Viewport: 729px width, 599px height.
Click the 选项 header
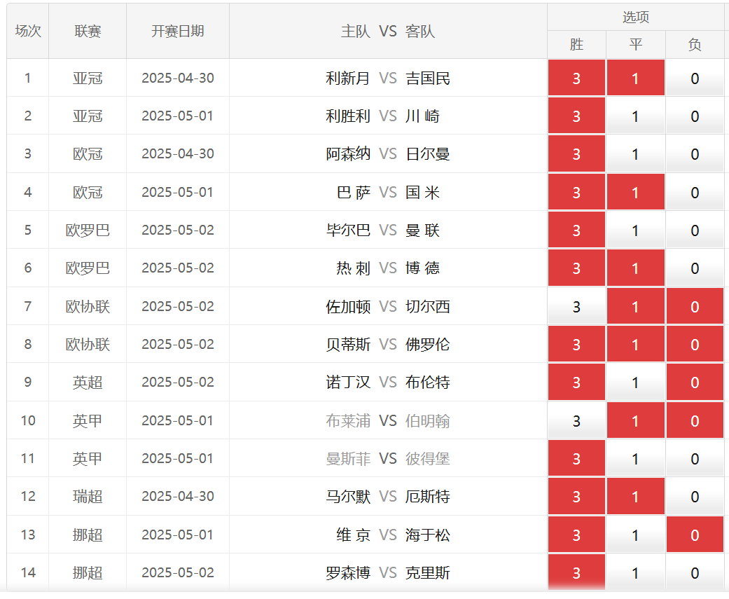tap(636, 18)
